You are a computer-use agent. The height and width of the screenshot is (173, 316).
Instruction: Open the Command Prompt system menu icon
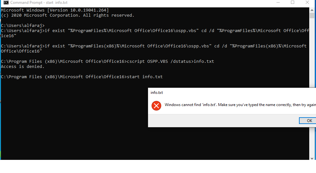[x=6, y=3]
